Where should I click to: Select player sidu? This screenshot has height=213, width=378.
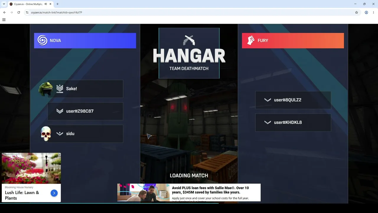point(85,134)
